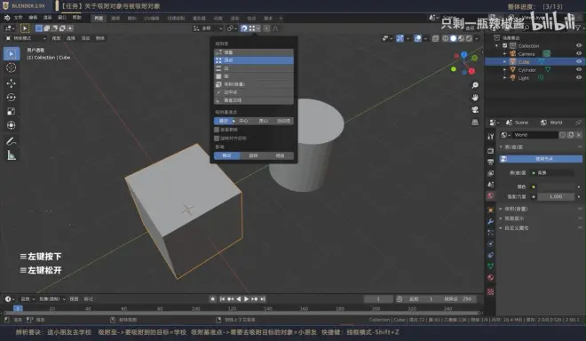Open the Output properties tab icon
The width and height of the screenshot is (586, 341).
(x=491, y=162)
